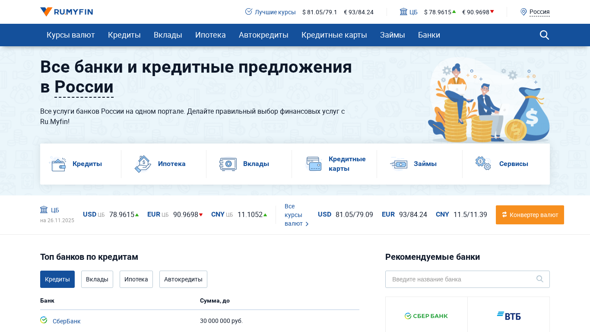This screenshot has width=590, height=332.
Task: Open Займы in main navigation
Action: (x=393, y=35)
